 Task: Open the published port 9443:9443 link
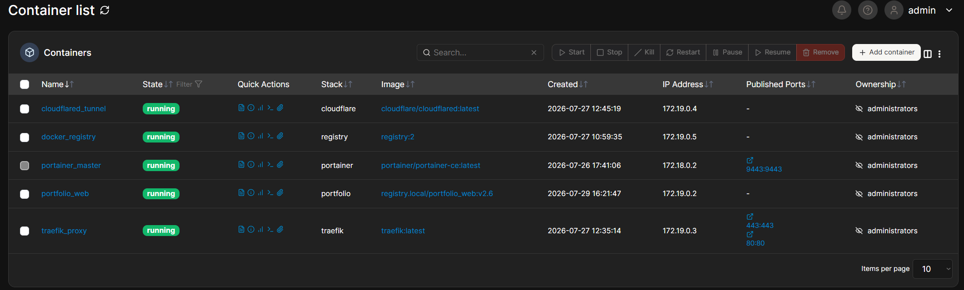pos(764,169)
